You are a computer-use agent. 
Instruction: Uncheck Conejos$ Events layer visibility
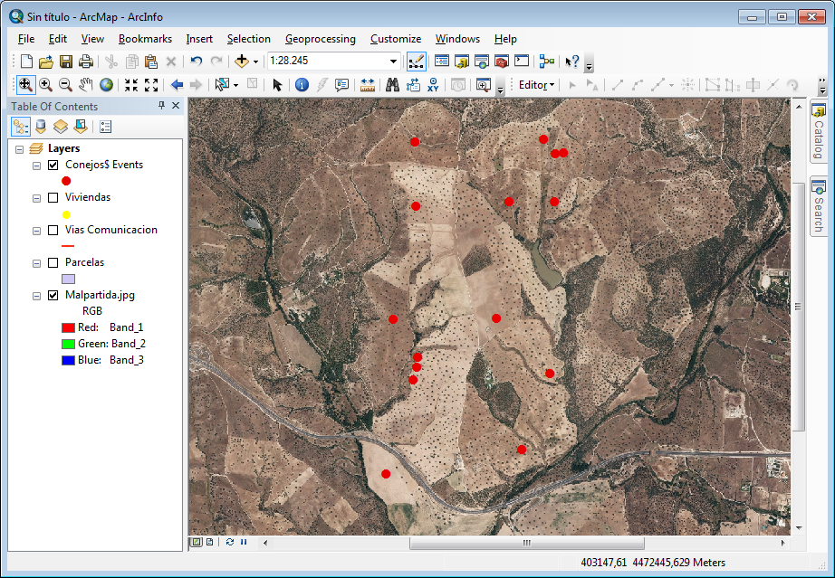click(53, 165)
